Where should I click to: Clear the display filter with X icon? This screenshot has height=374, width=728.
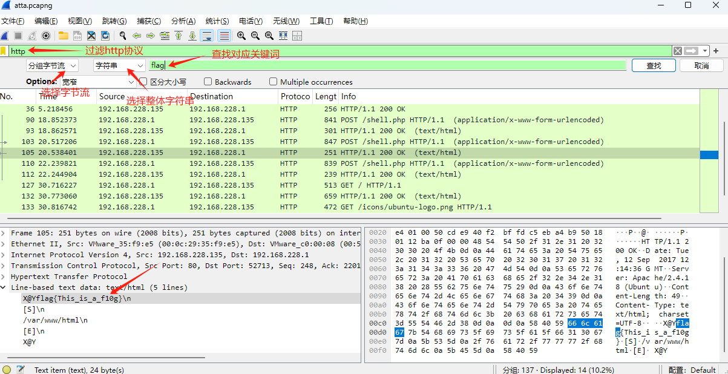(x=678, y=51)
